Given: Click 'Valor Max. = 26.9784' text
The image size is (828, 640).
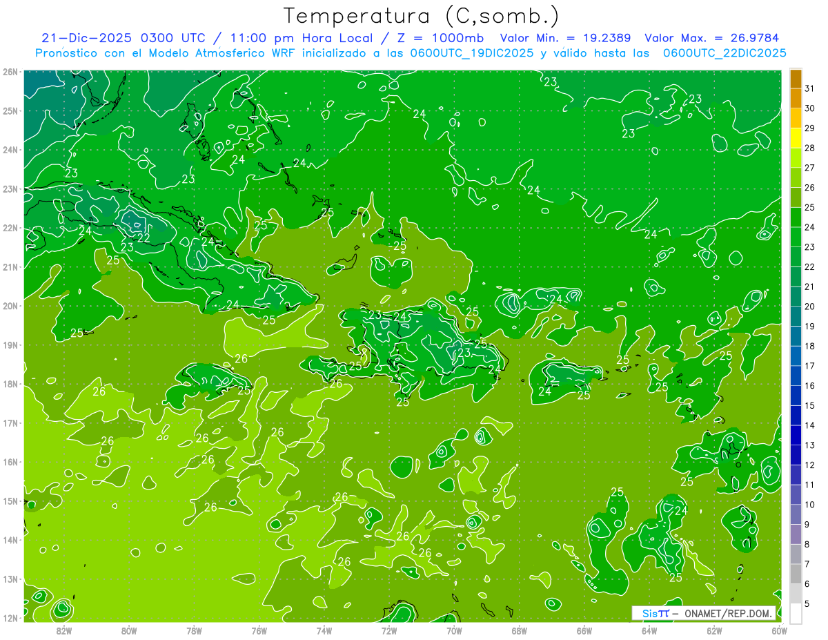Looking at the screenshot, I should (711, 38).
